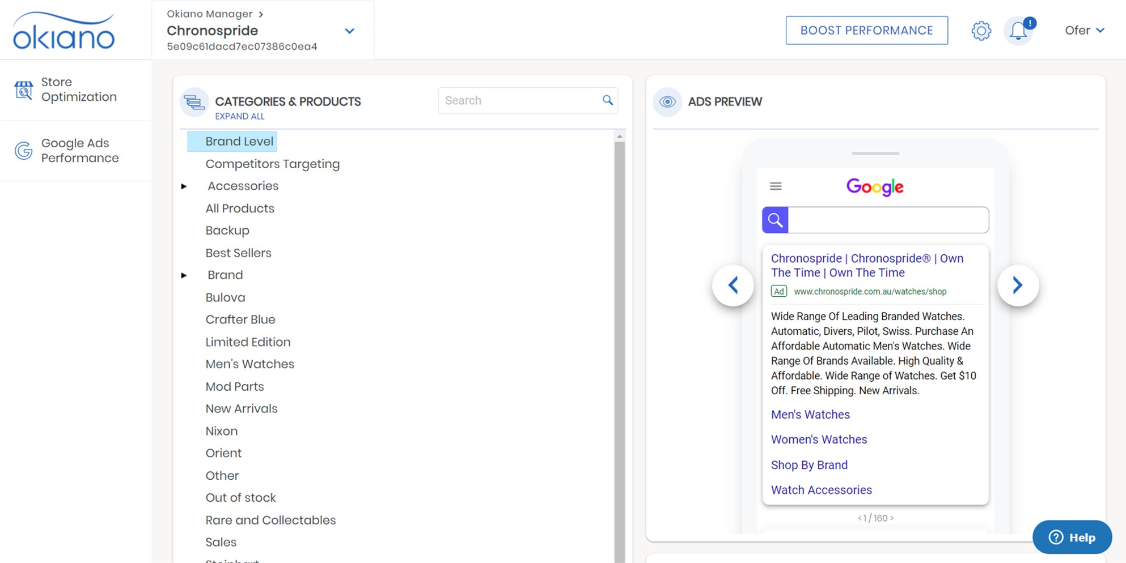The height and width of the screenshot is (563, 1126).
Task: Select Mod Parts category
Action: click(235, 387)
